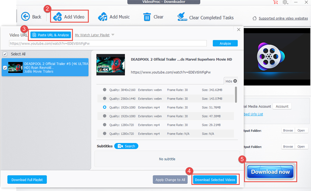
Task: Click Open for the second output folder
Action: click(301, 146)
